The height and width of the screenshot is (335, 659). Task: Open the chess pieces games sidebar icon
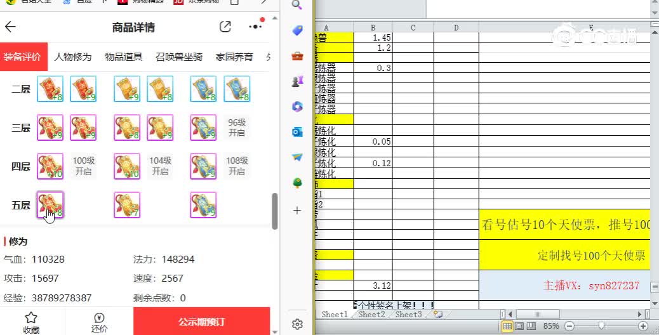(297, 81)
